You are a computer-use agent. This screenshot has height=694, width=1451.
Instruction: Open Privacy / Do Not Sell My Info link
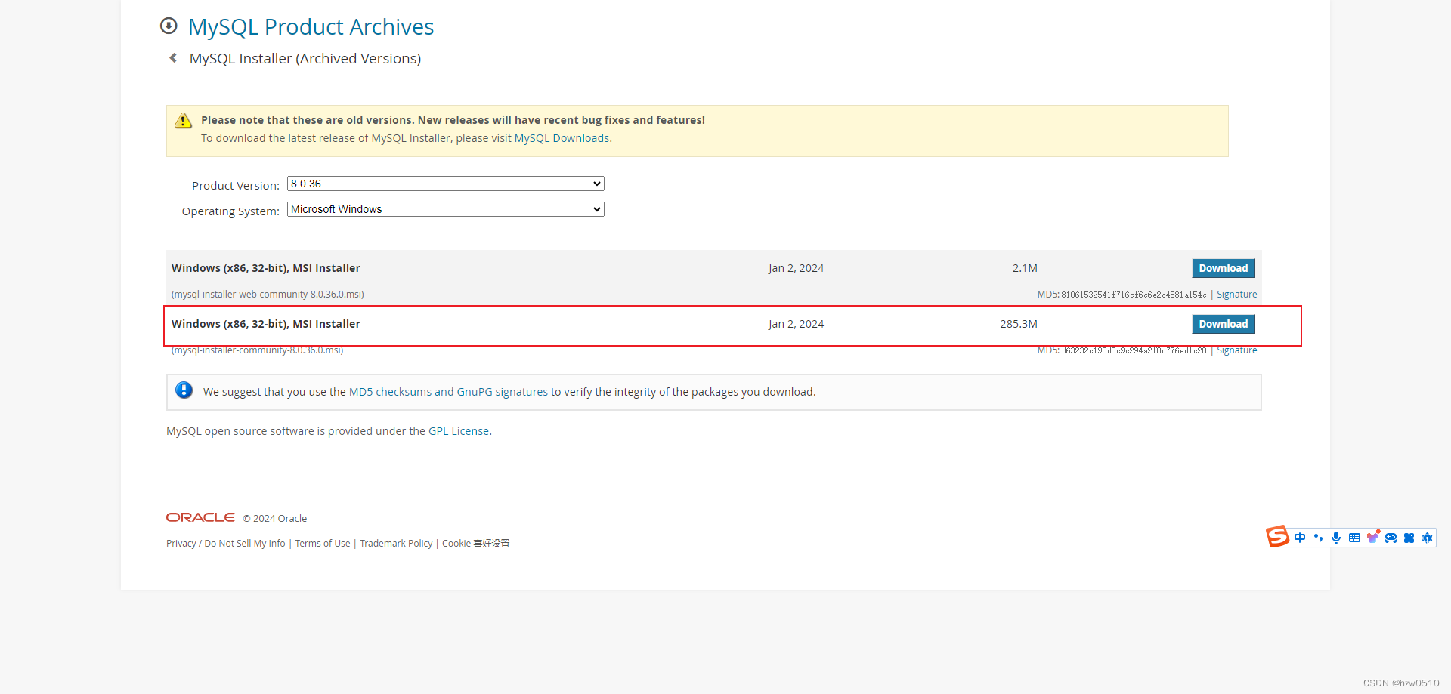click(226, 544)
